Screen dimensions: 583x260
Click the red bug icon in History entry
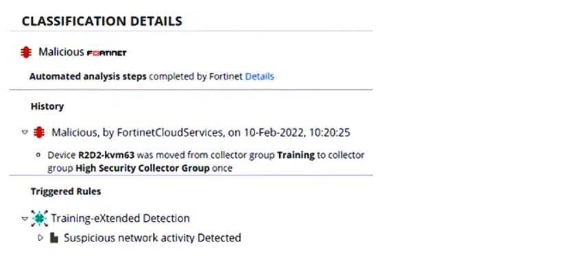[39, 133]
